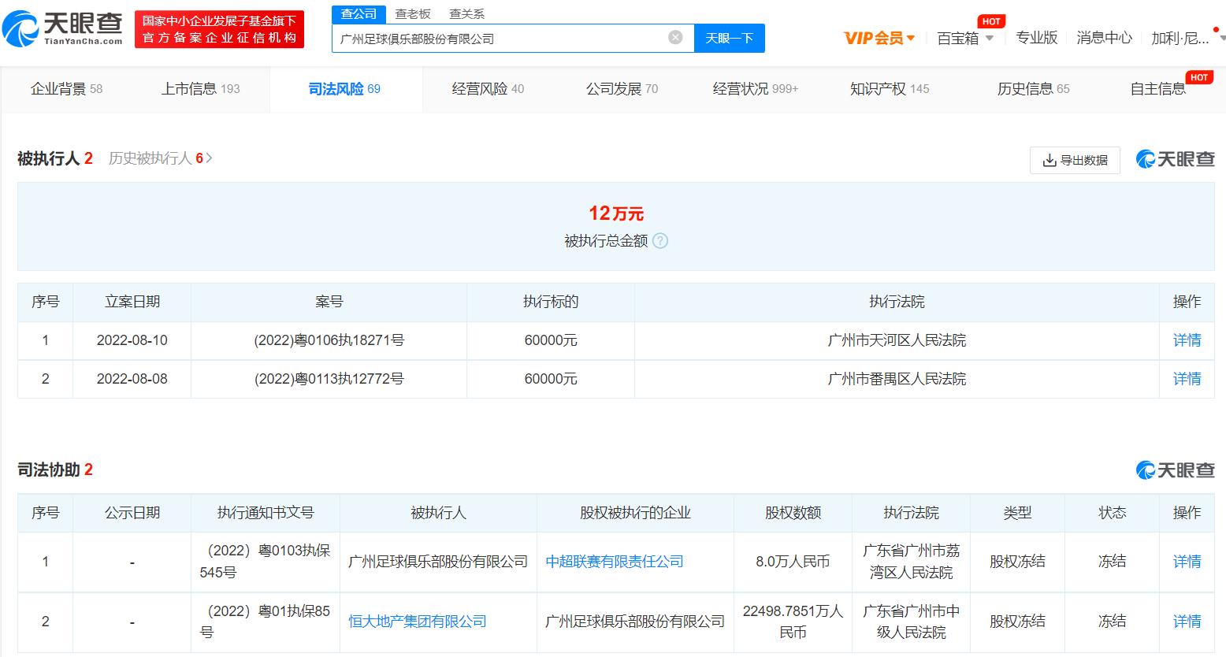
Task: Open the 知识产权 tab
Action: coord(890,89)
